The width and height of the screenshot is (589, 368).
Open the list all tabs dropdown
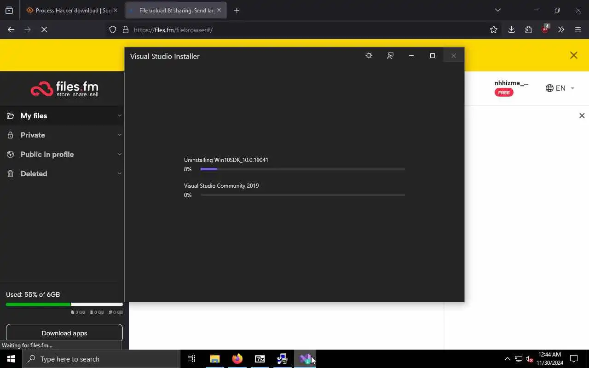[x=497, y=10]
